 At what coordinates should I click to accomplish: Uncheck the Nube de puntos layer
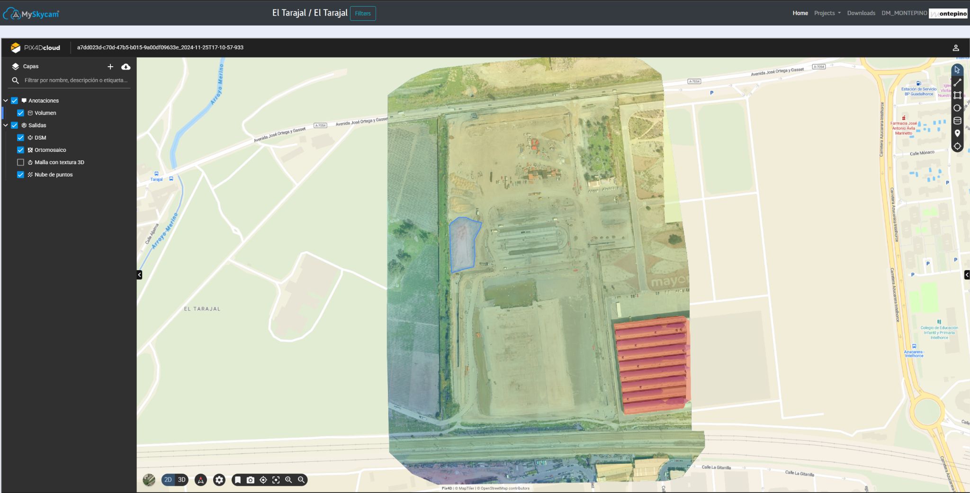[x=20, y=175]
